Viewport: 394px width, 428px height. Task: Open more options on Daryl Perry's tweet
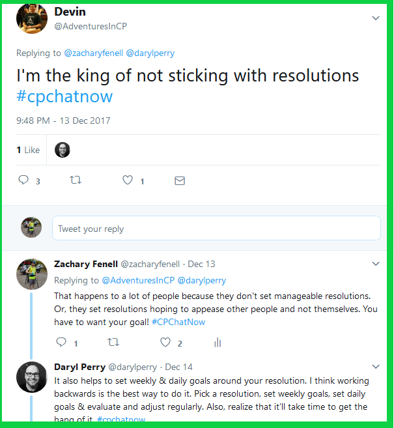pos(376,367)
